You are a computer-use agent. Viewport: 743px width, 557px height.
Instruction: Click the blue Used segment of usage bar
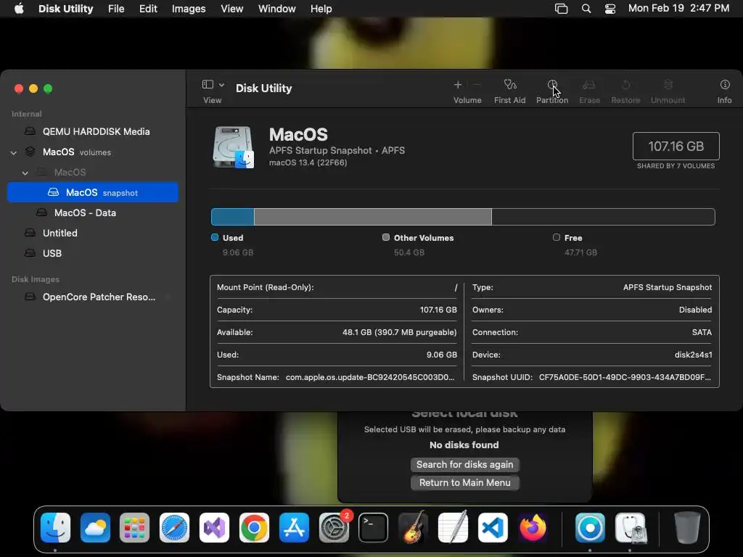(233, 217)
